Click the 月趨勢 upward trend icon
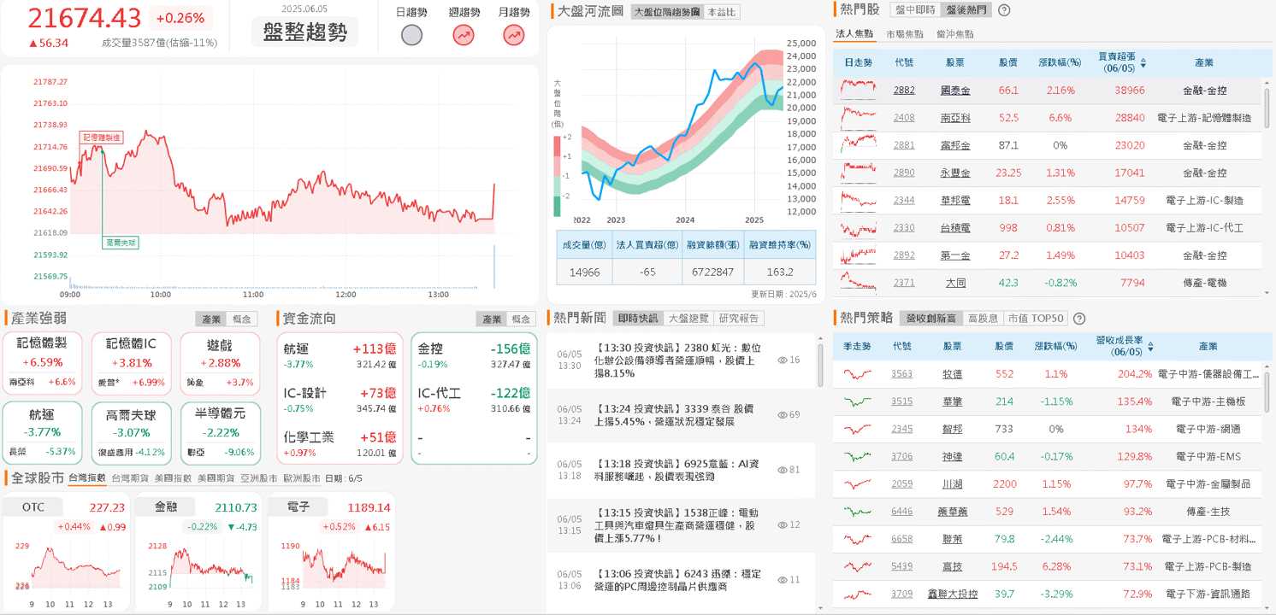This screenshot has width=1276, height=615. 514,35
